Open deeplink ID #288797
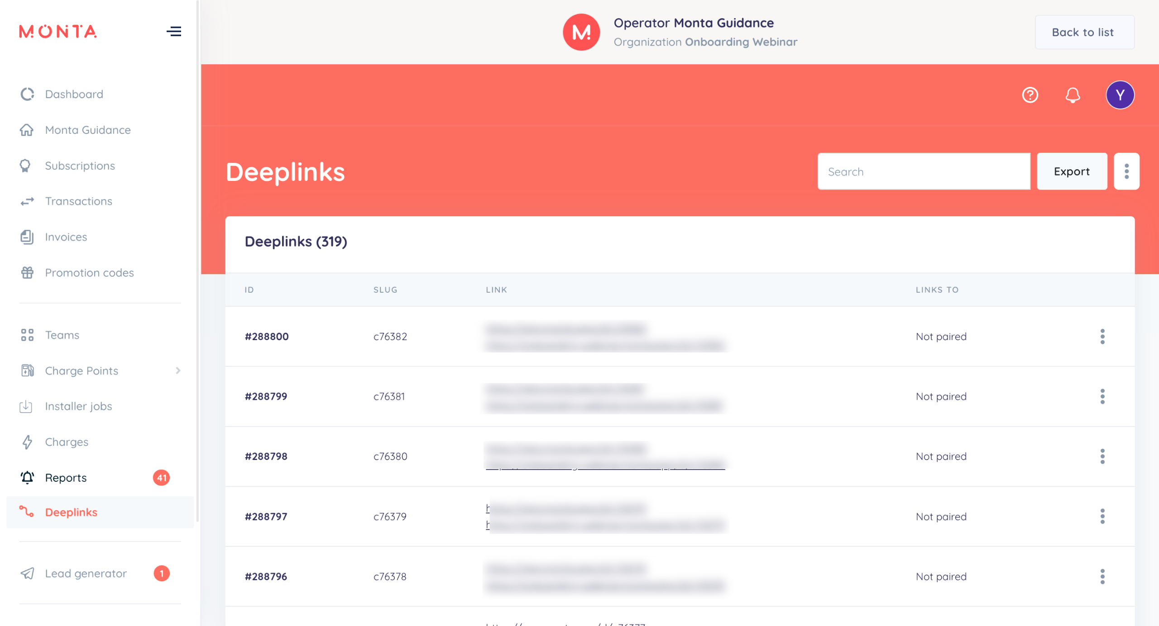The height and width of the screenshot is (626, 1159). tap(266, 517)
